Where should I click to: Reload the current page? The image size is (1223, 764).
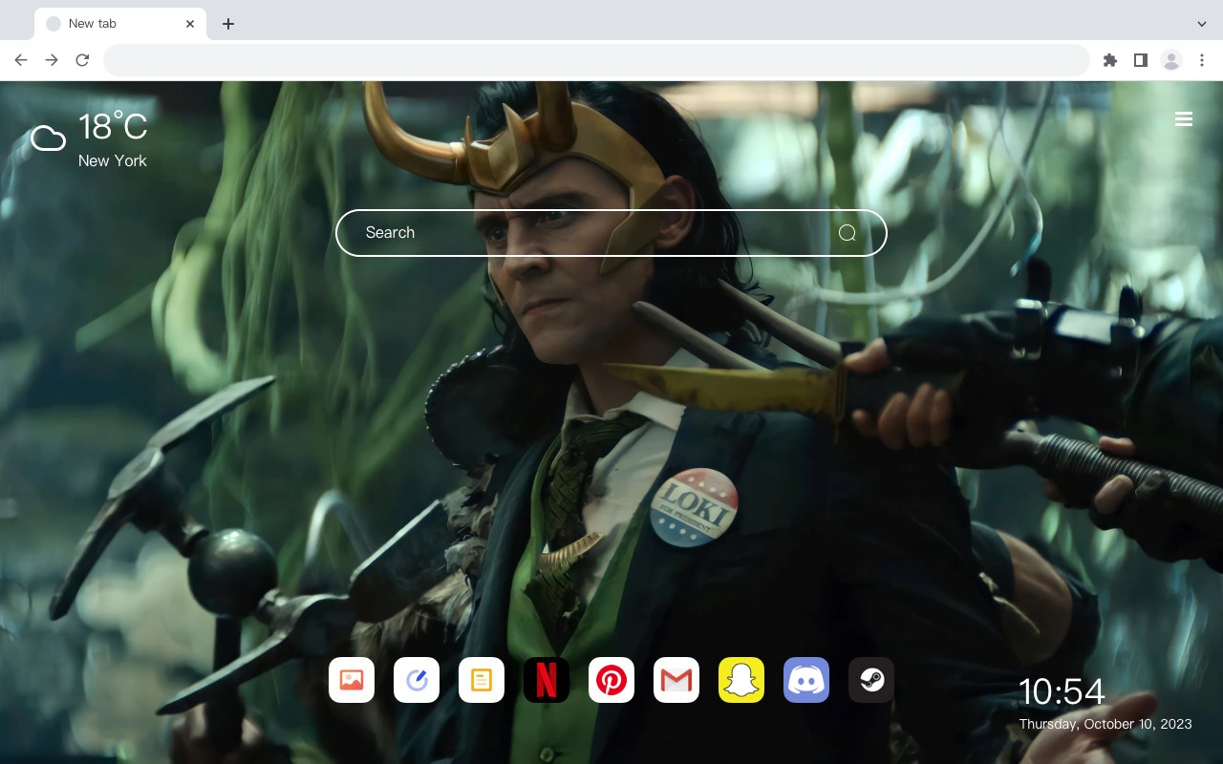(x=82, y=60)
